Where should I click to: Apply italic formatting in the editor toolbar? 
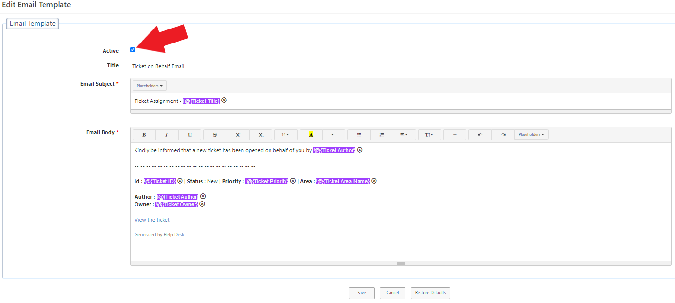(166, 134)
